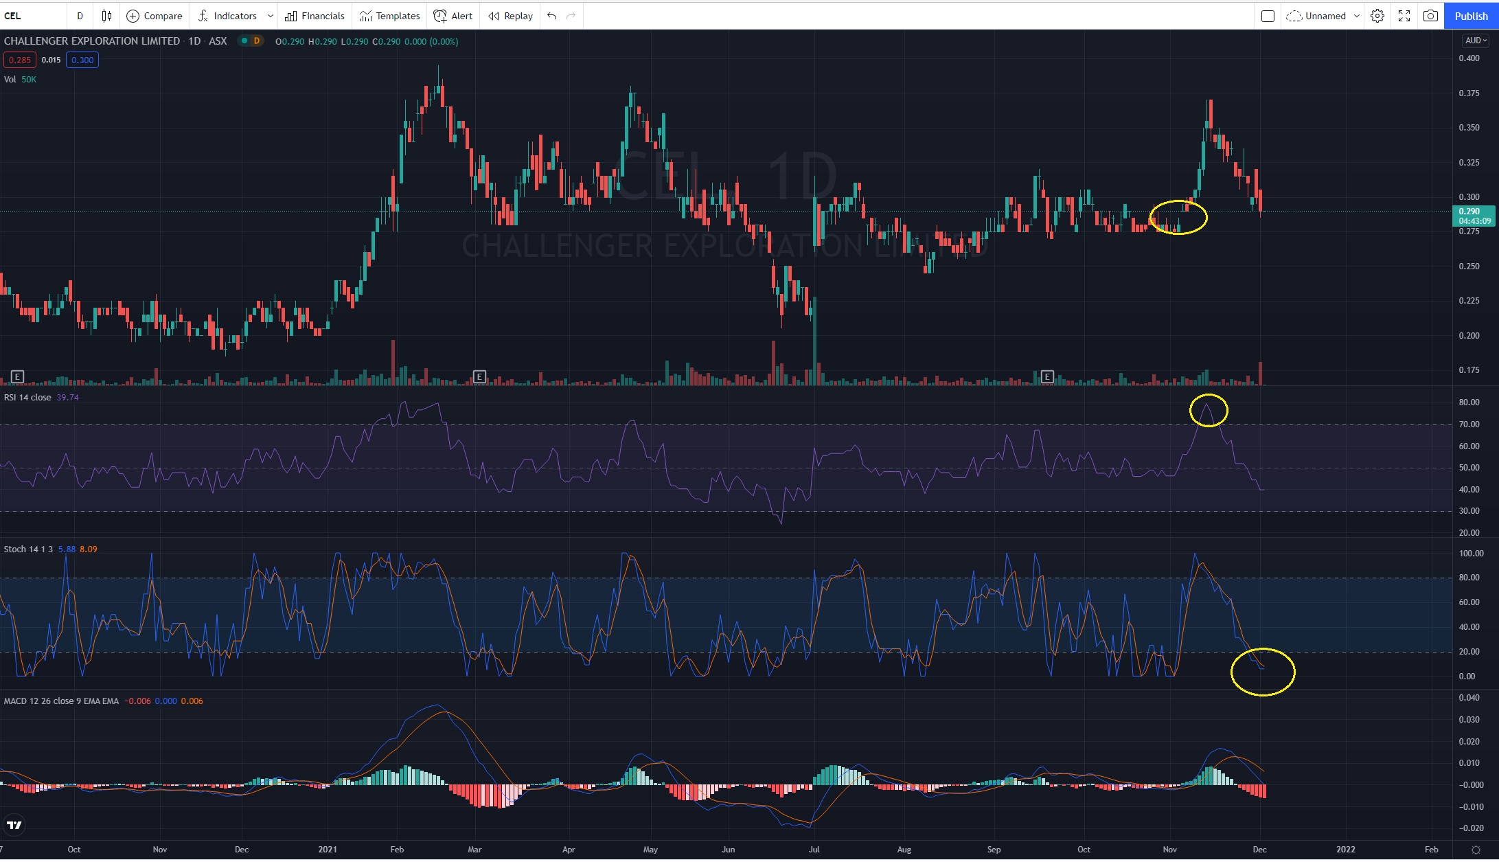Click the 0.015 spread value
The width and height of the screenshot is (1499, 862).
point(51,60)
